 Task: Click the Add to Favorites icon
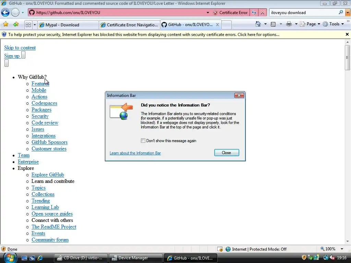point(16,24)
